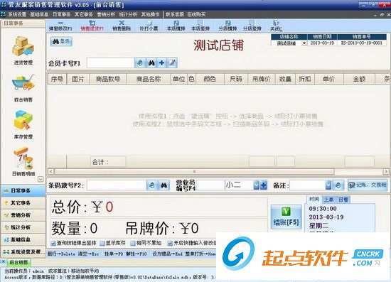Click the 显示 binoculars button

tap(61, 41)
